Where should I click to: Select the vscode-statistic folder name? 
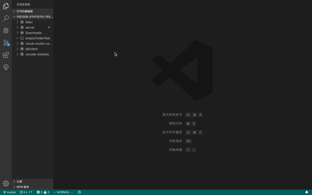[x=37, y=54]
